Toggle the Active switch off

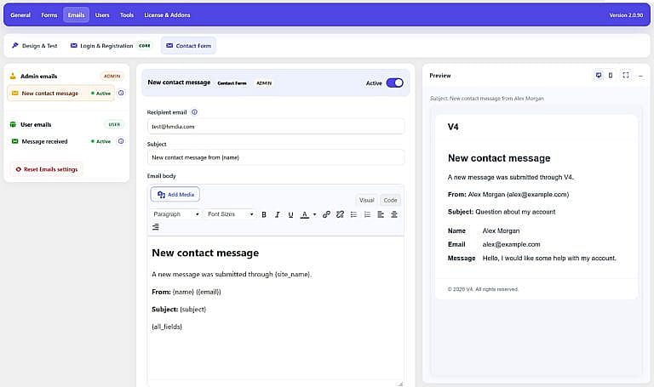point(394,83)
